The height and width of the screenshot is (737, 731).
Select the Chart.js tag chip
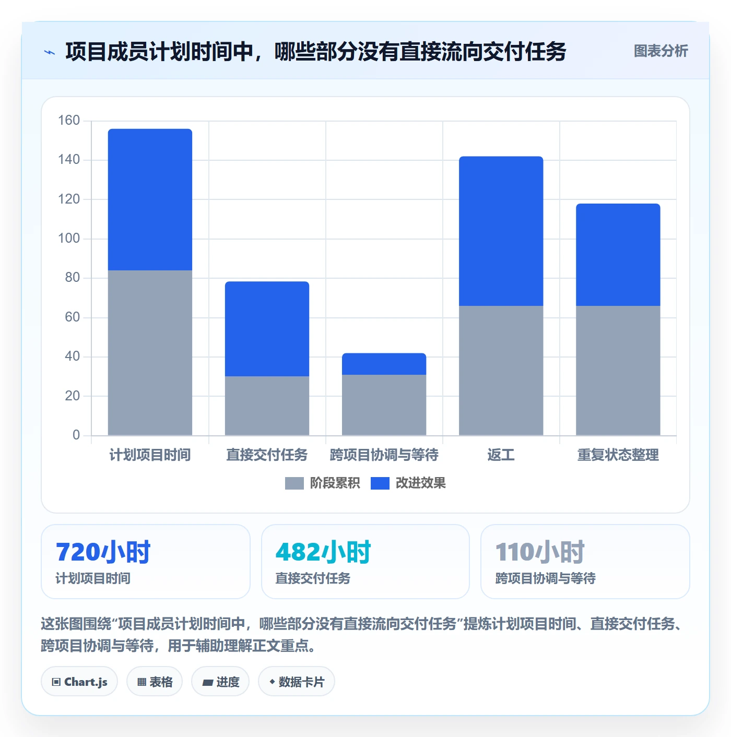[79, 682]
